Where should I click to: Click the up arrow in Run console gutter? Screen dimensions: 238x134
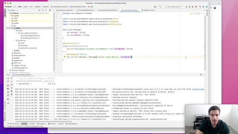click(x=12, y=78)
